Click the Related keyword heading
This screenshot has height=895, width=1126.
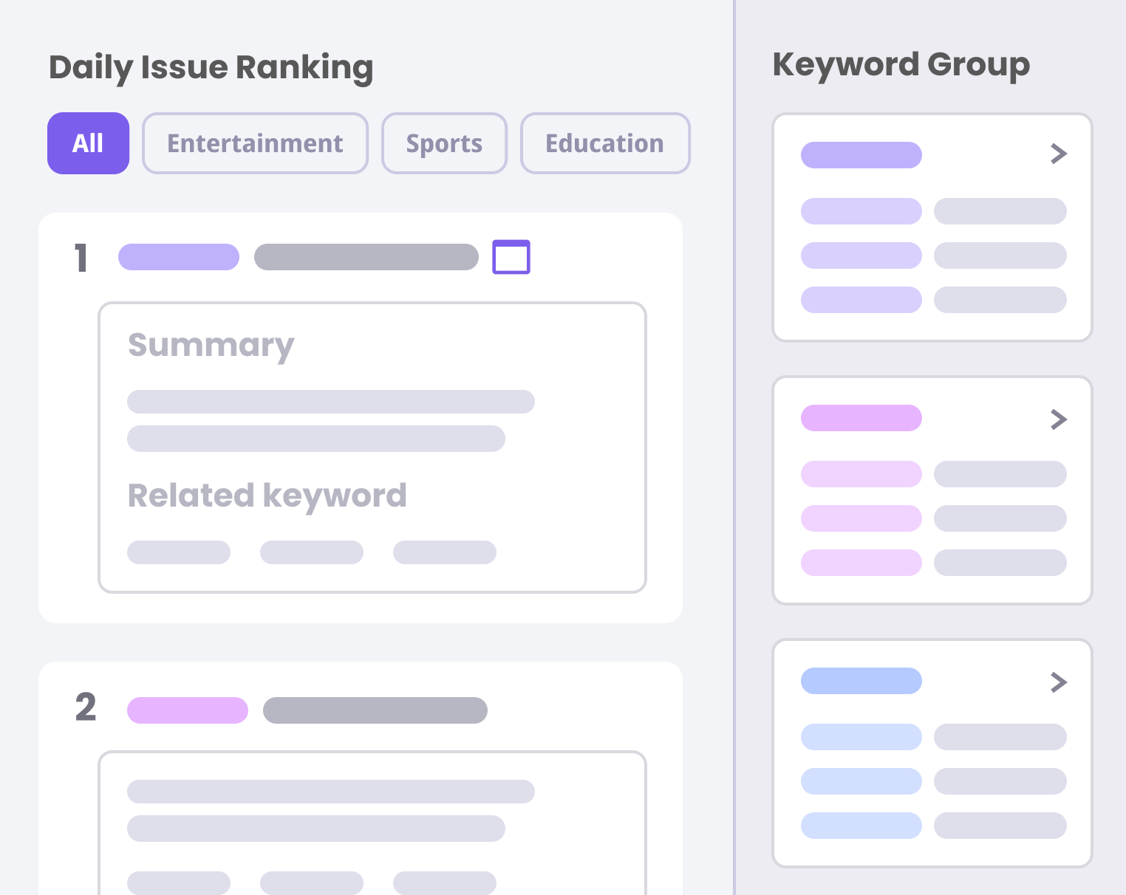(267, 495)
